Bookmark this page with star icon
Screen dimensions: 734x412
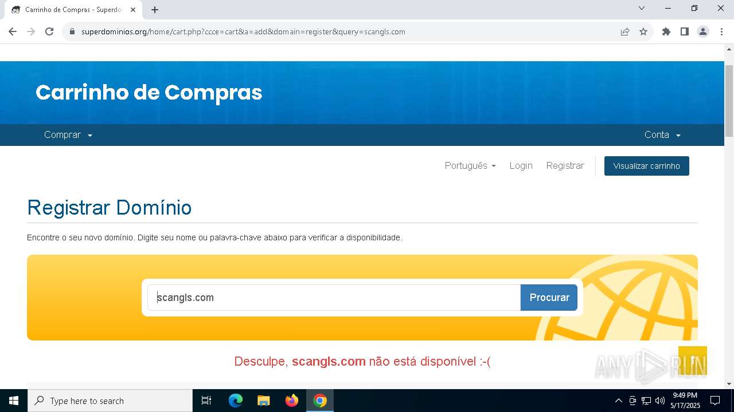tap(643, 31)
